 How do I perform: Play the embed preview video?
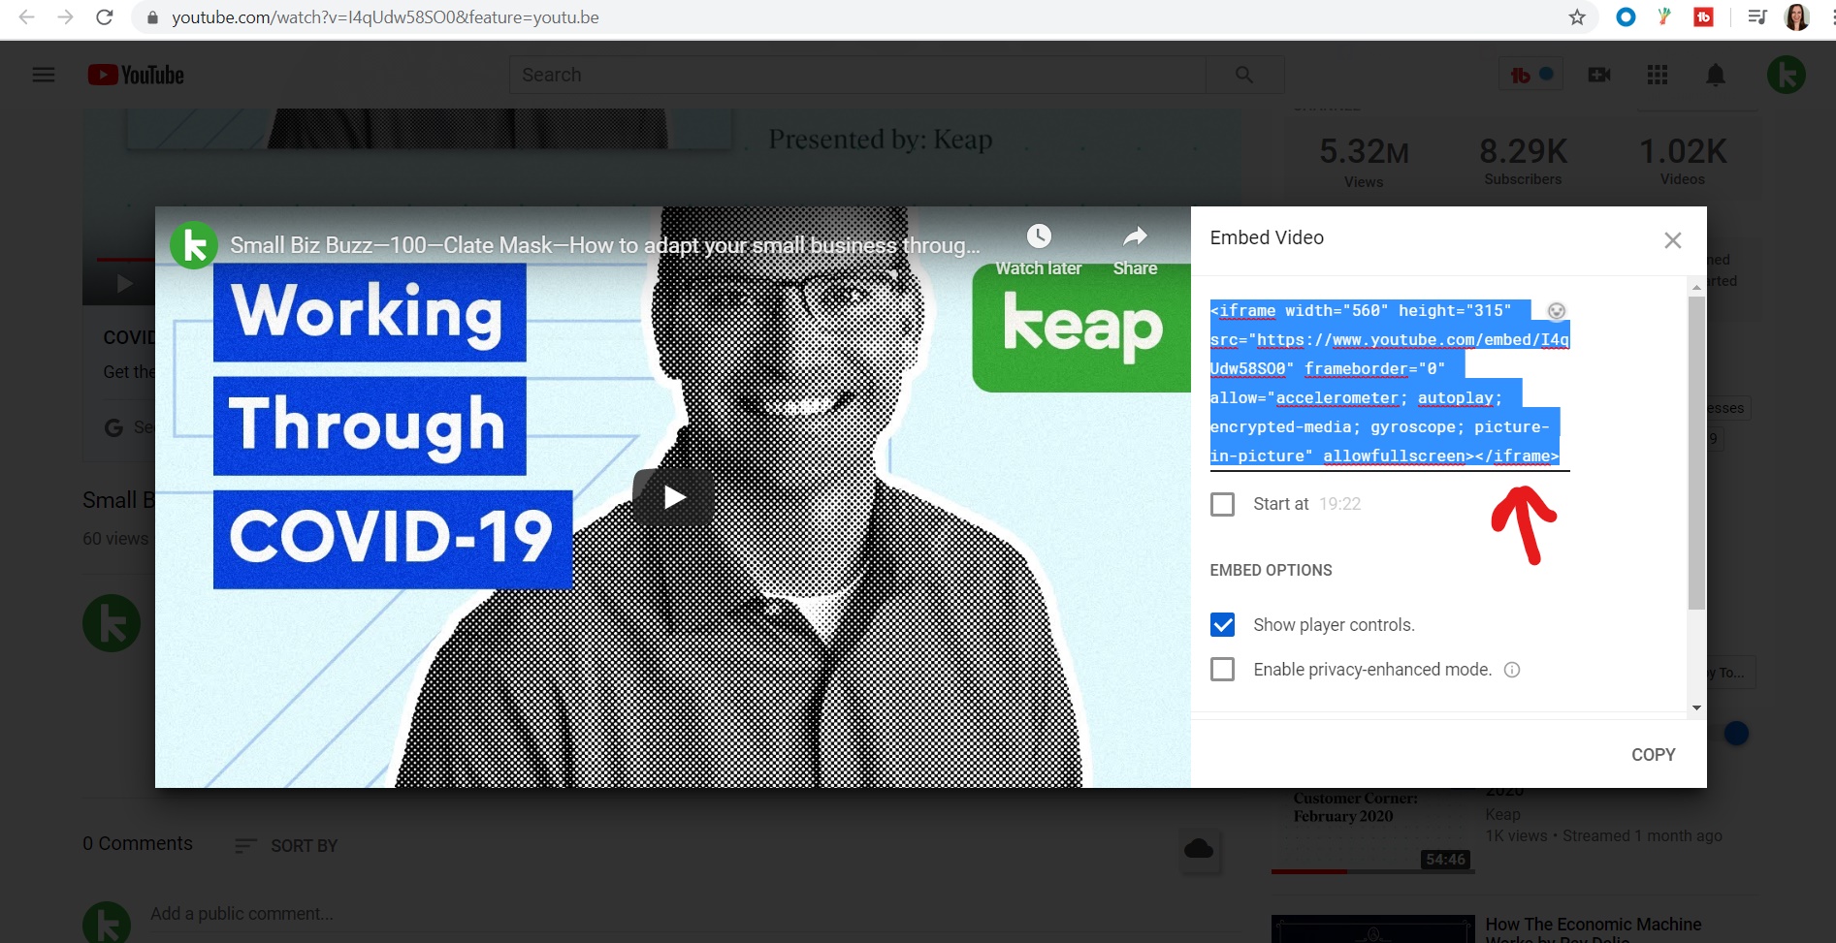click(674, 497)
